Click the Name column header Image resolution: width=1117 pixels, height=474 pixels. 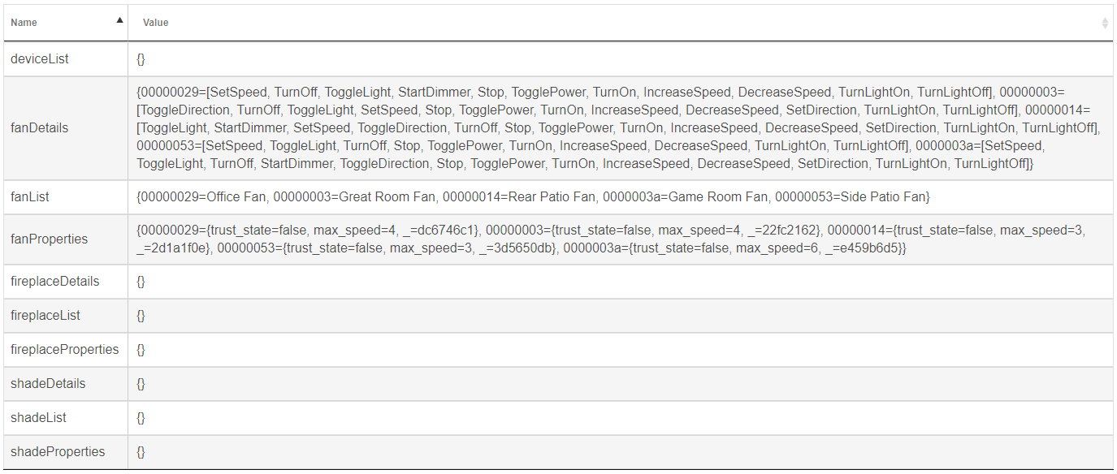66,23
